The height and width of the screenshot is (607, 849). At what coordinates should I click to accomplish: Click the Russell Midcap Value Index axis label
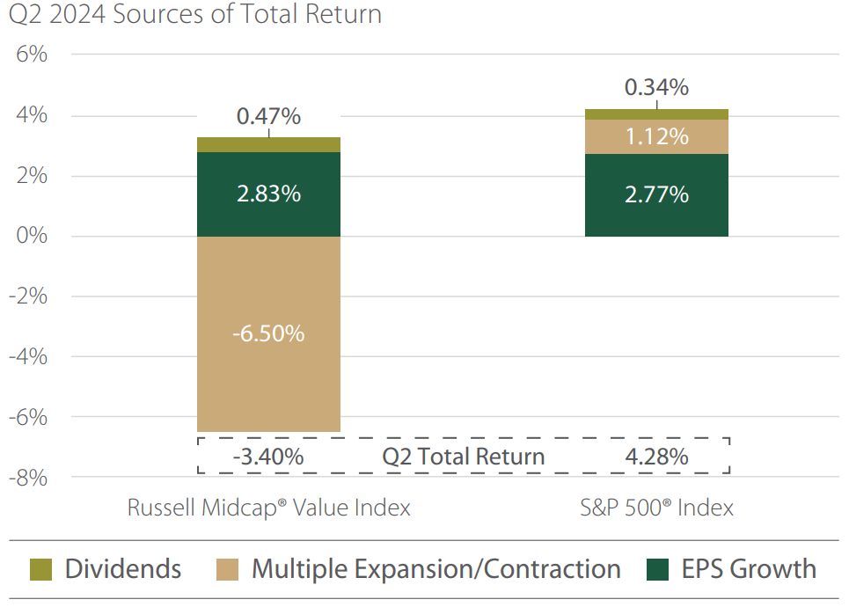click(269, 508)
